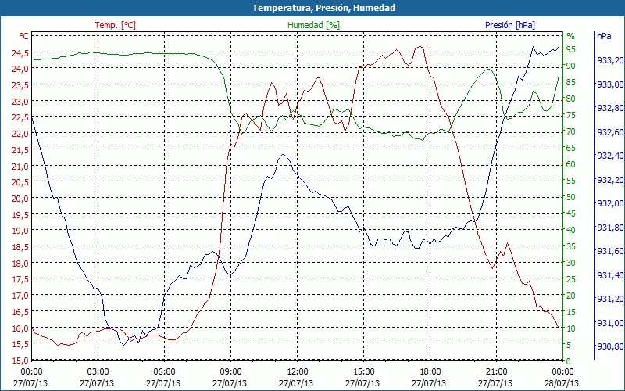Select the red 'Temp. [°C]' legend label

tap(115, 25)
